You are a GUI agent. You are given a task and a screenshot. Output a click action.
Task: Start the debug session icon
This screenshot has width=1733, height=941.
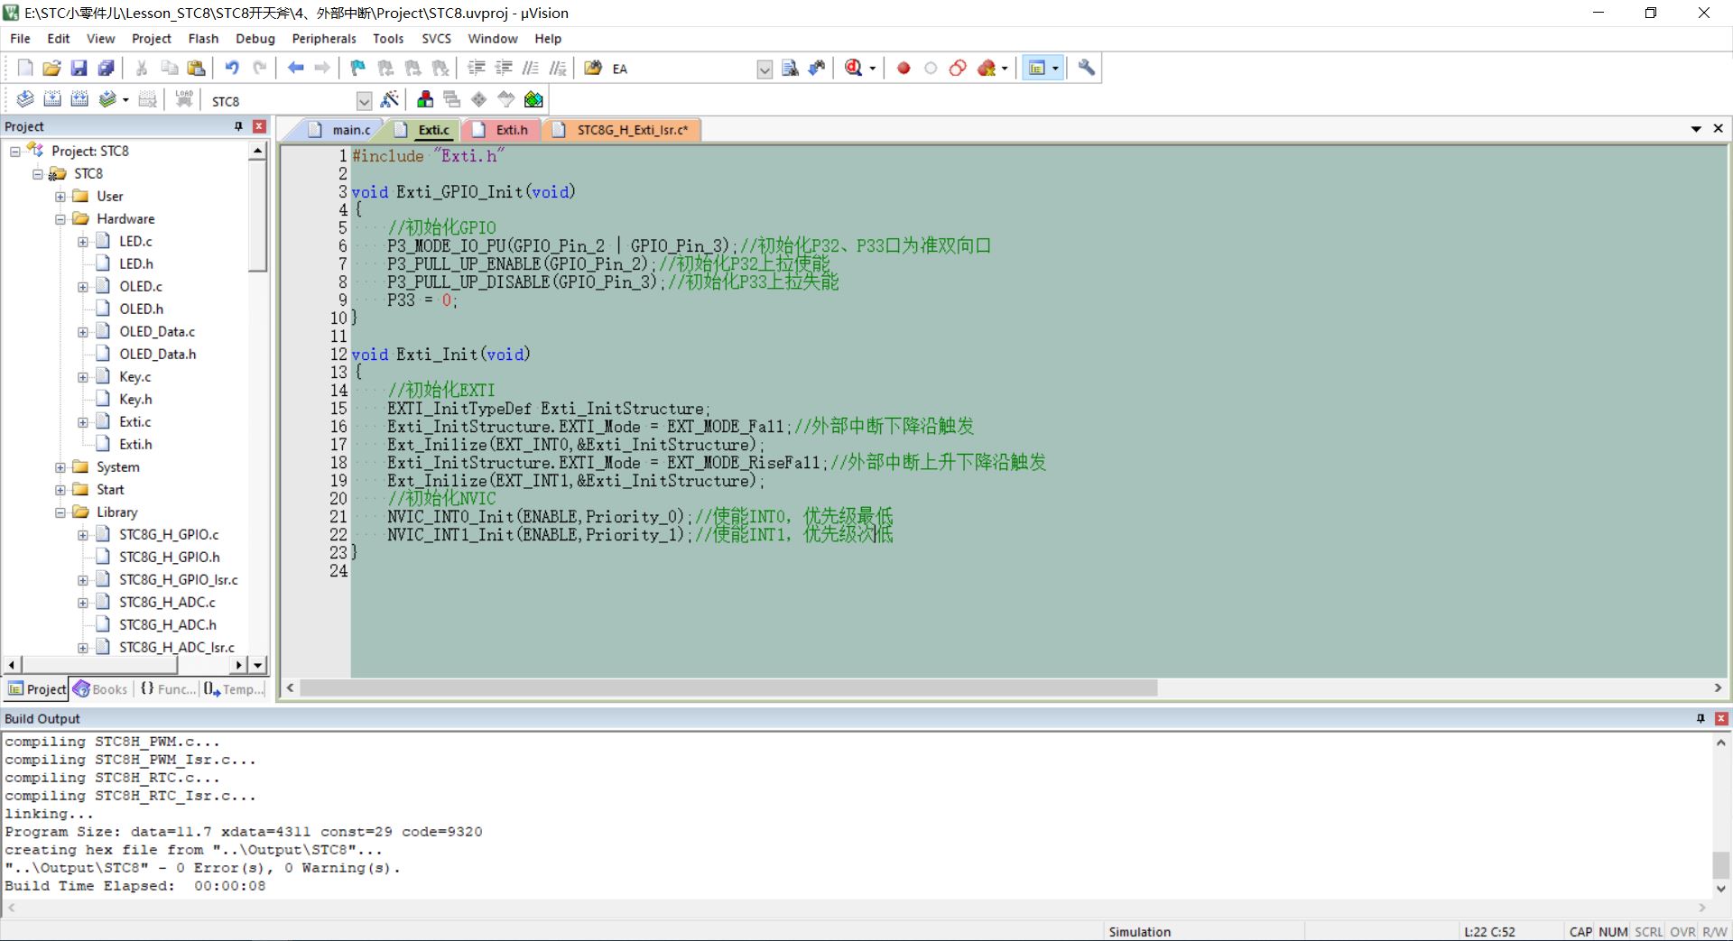tap(853, 69)
